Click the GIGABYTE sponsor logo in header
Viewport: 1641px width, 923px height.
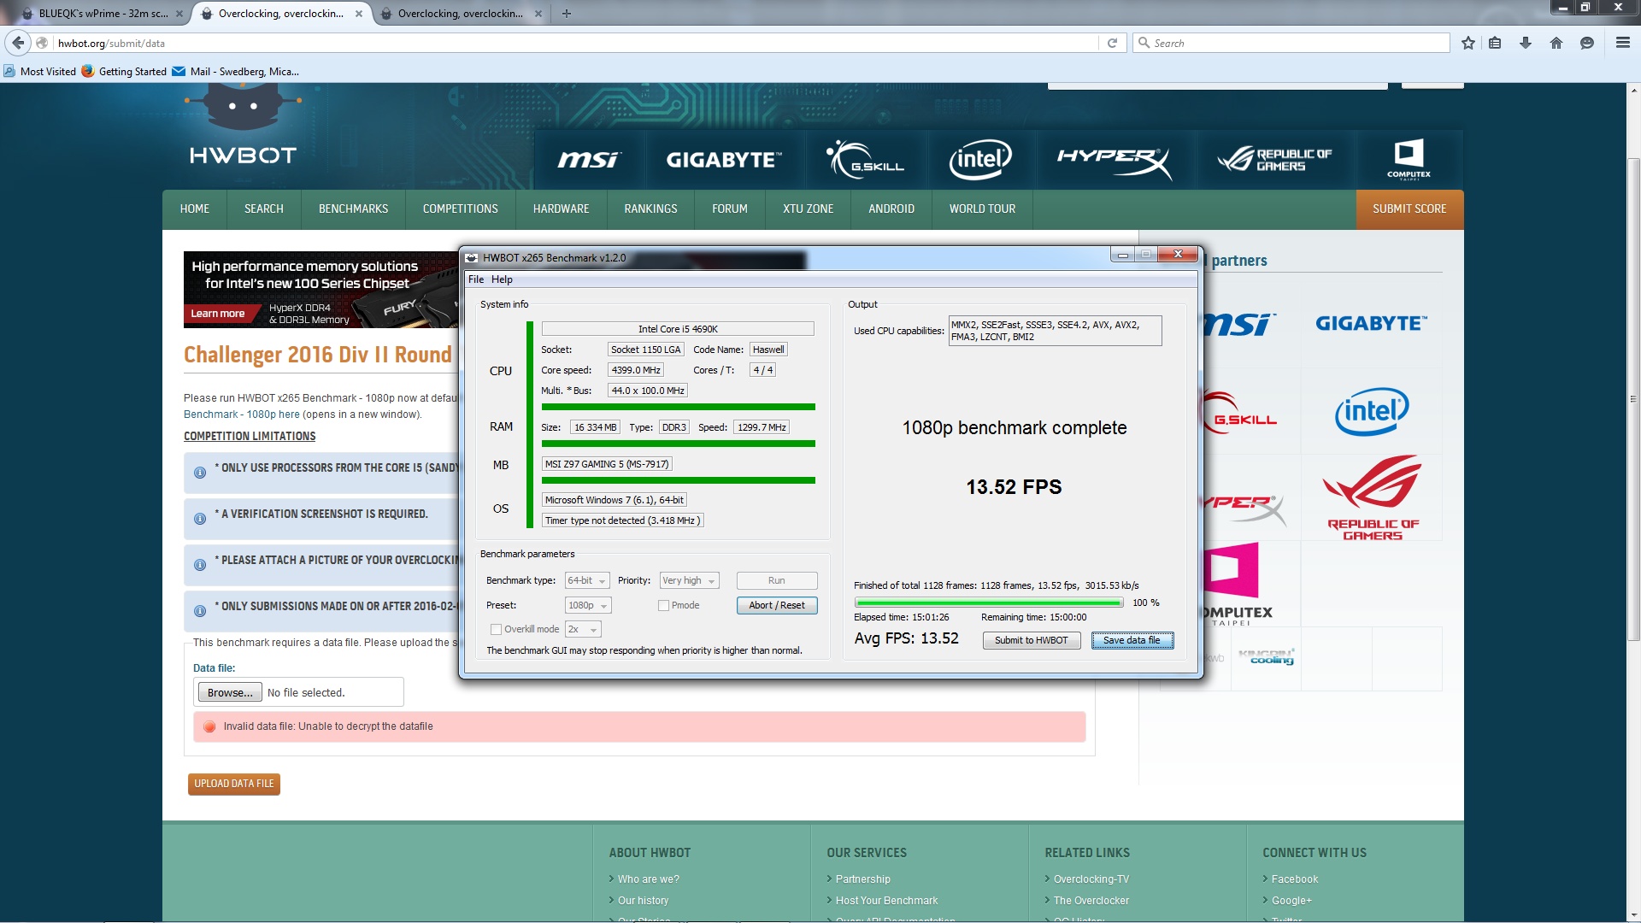click(722, 160)
